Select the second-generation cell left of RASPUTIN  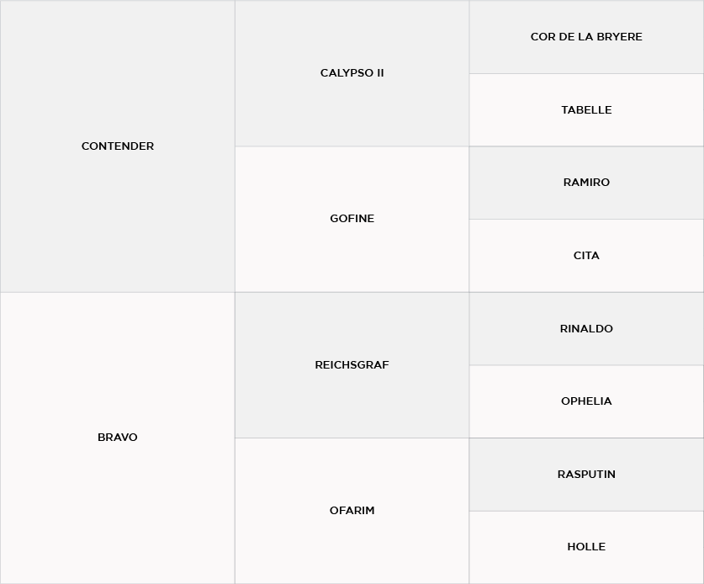point(352,511)
